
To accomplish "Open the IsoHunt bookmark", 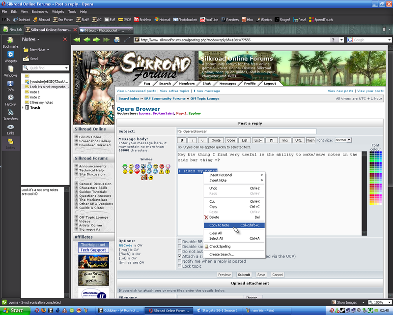I will [x=22, y=20].
